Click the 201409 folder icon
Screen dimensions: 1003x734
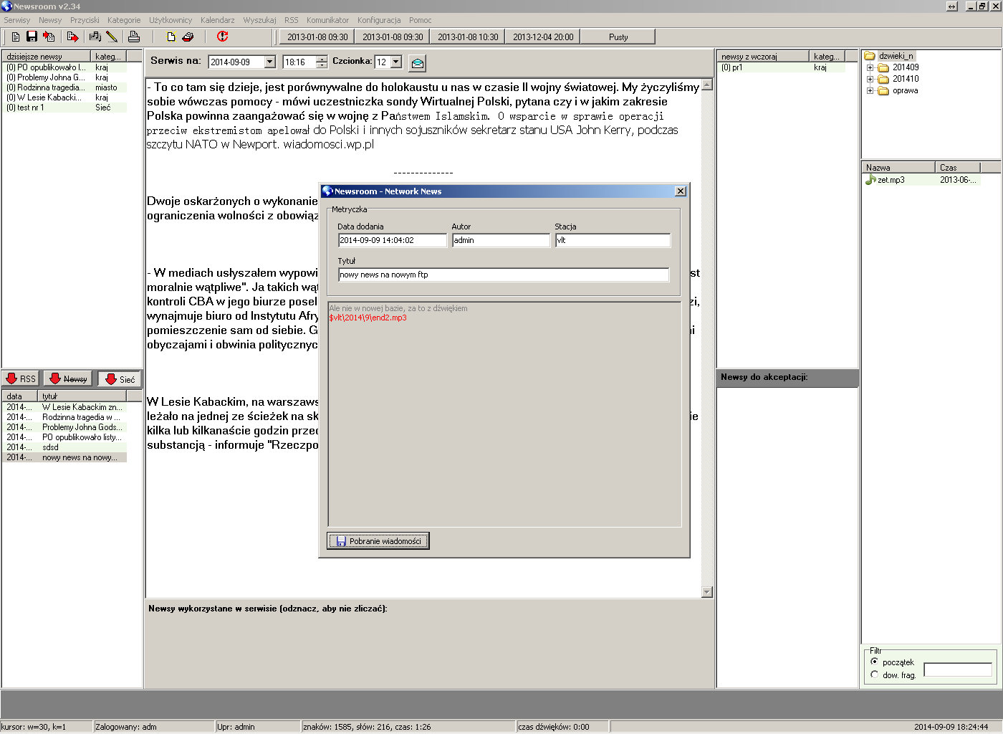tap(883, 67)
